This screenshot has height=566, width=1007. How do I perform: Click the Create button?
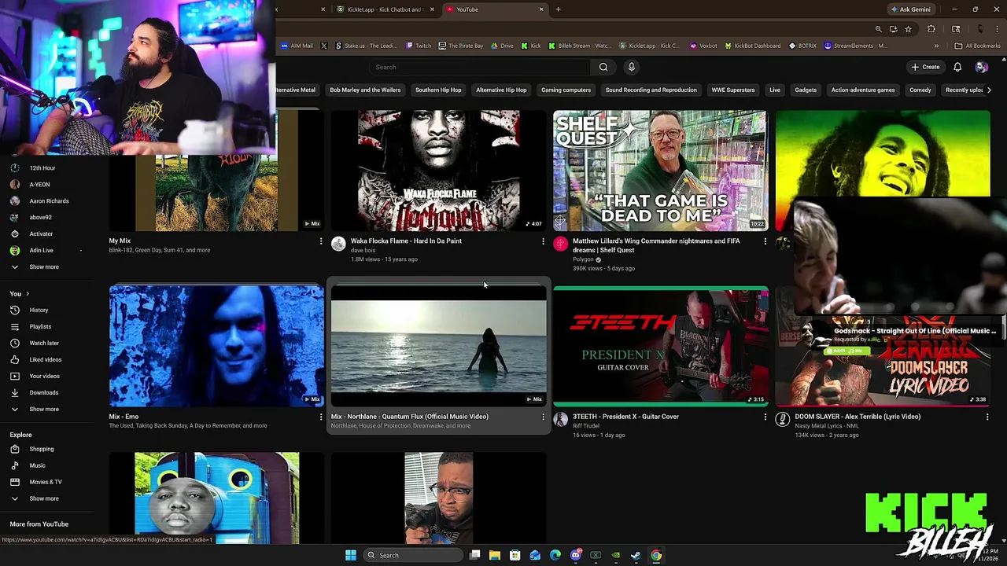pyautogui.click(x=925, y=67)
